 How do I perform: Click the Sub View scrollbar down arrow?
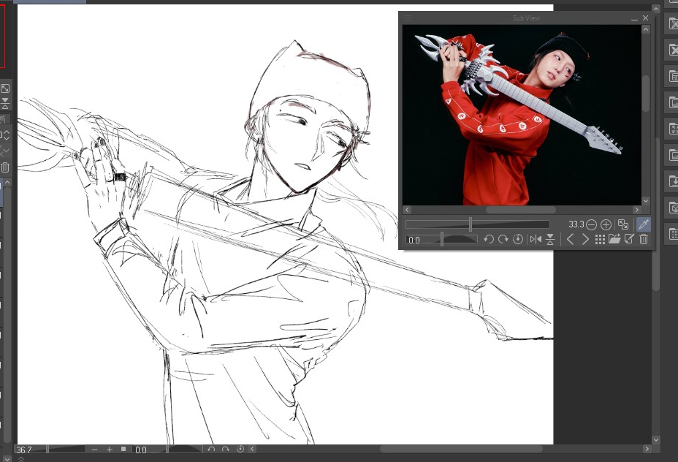[x=646, y=200]
